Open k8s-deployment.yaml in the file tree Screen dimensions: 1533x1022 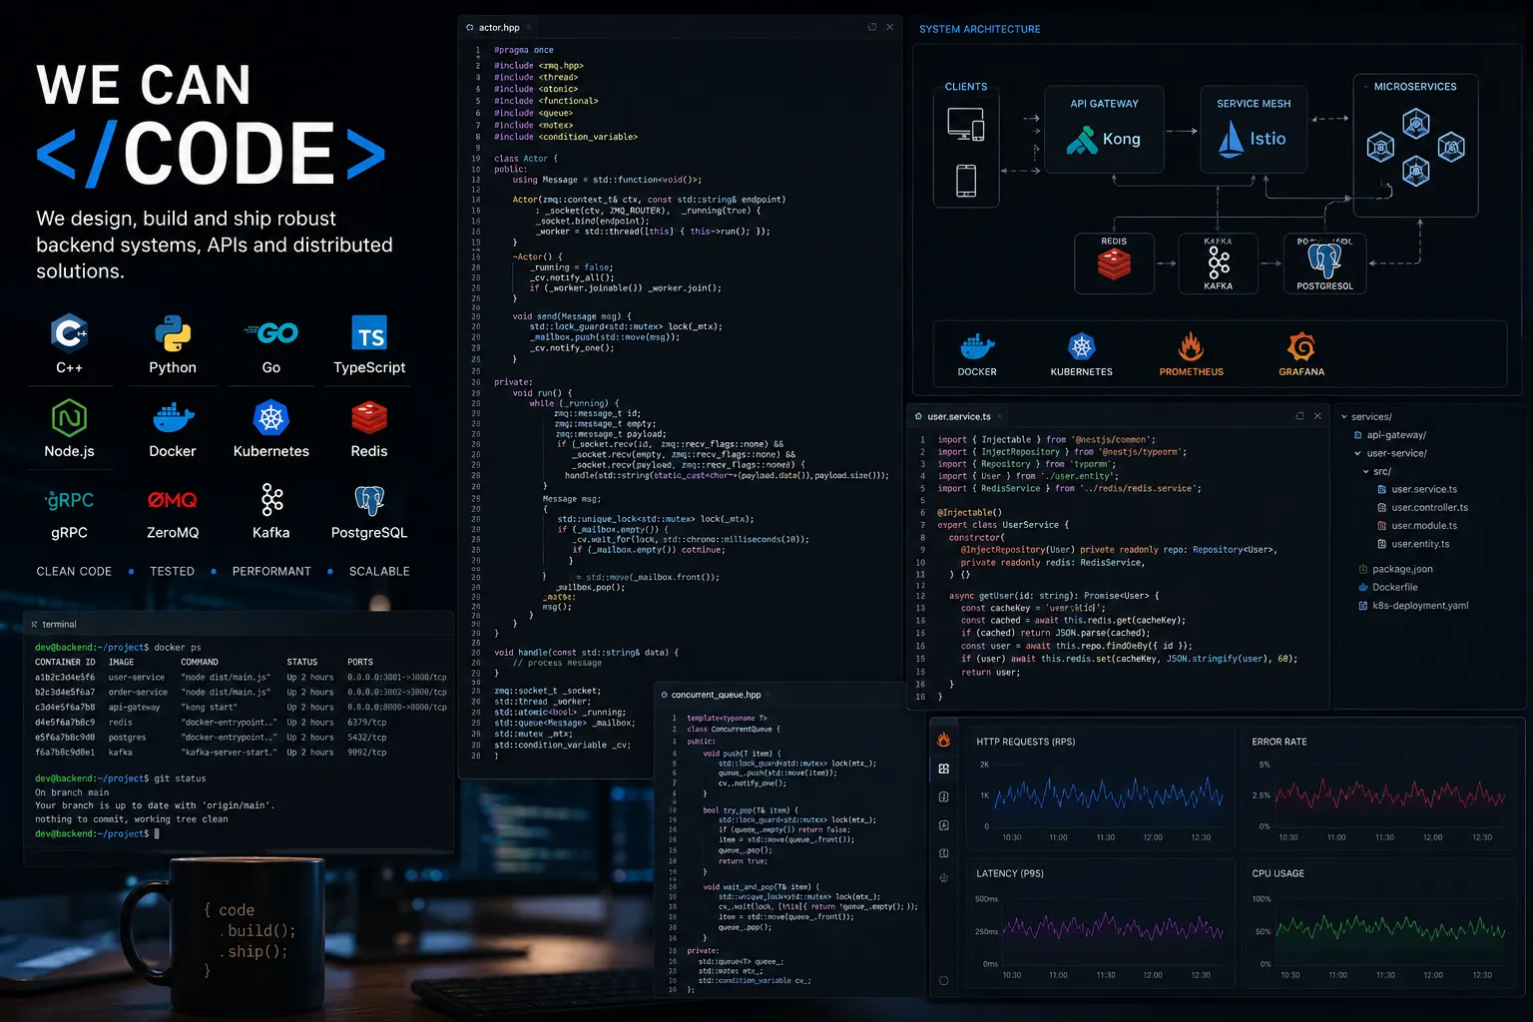click(x=1413, y=605)
